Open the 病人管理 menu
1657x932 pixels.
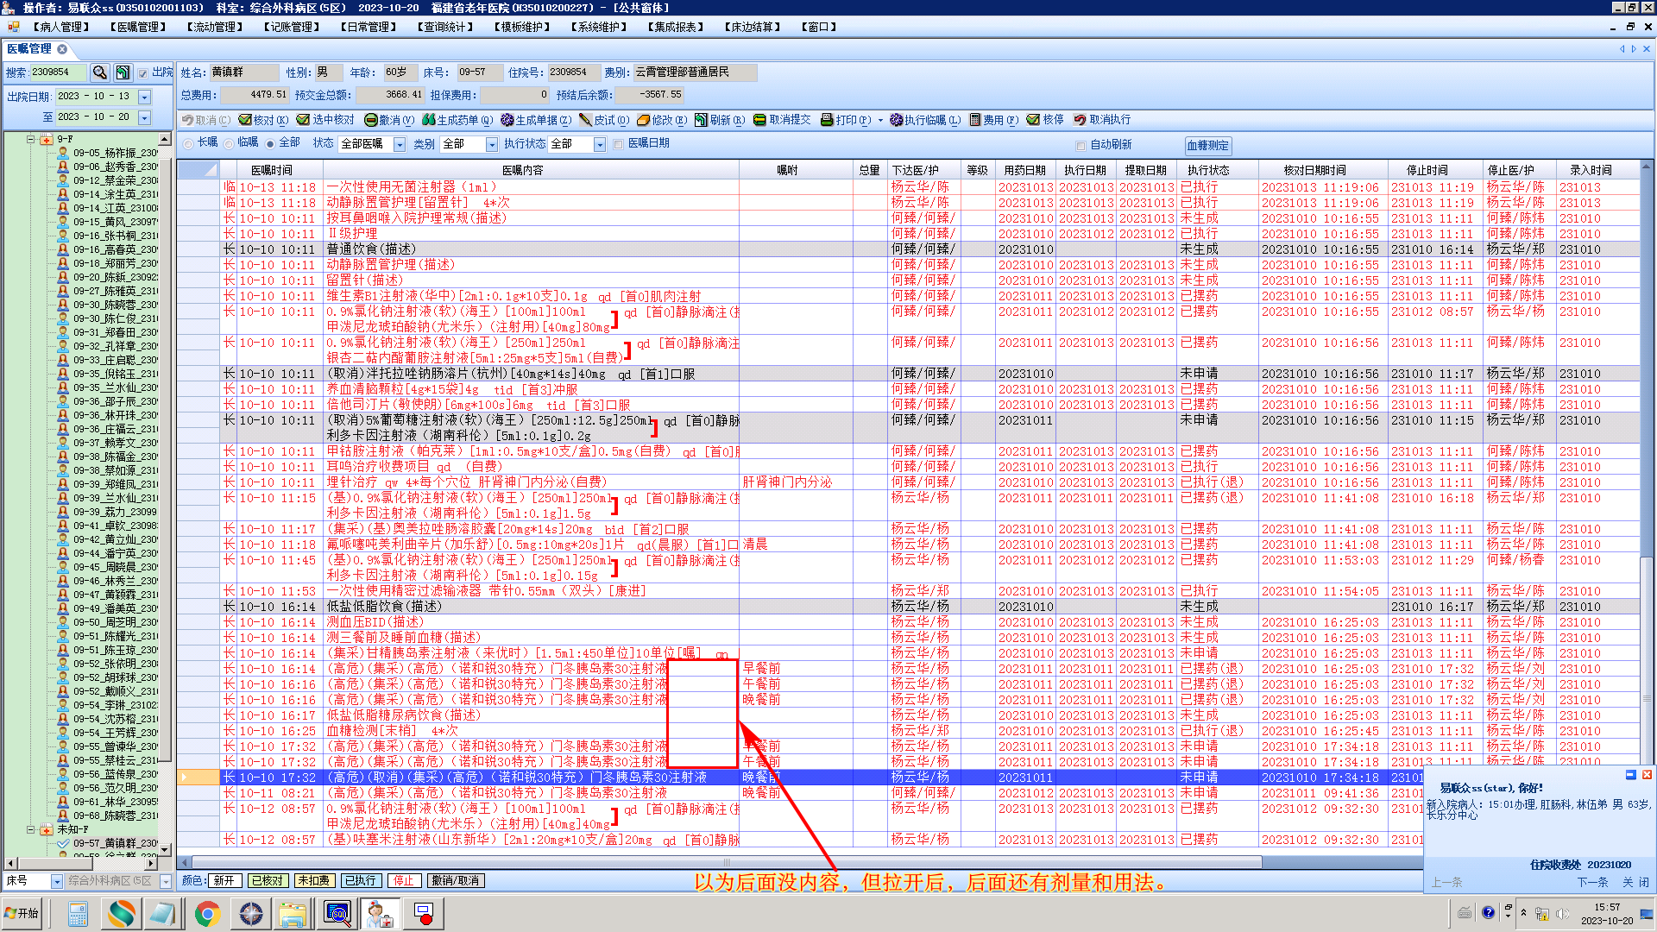pyautogui.click(x=62, y=27)
